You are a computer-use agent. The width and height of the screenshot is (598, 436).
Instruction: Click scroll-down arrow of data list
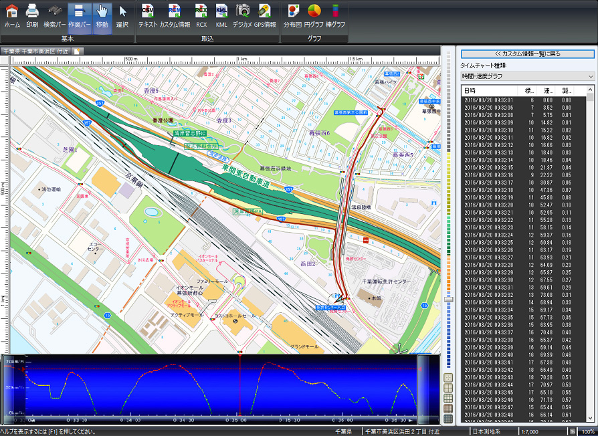(x=591, y=418)
